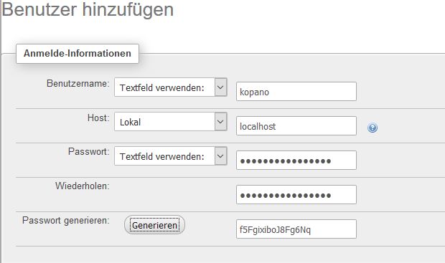Click the host field containing localhost
The height and width of the screenshot is (263, 445).
(x=296, y=125)
